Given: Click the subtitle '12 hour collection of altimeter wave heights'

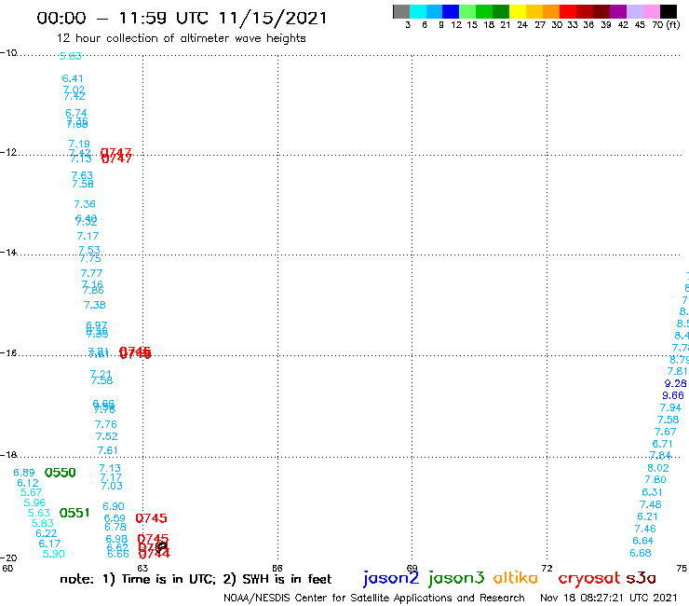Looking at the screenshot, I should tap(181, 38).
